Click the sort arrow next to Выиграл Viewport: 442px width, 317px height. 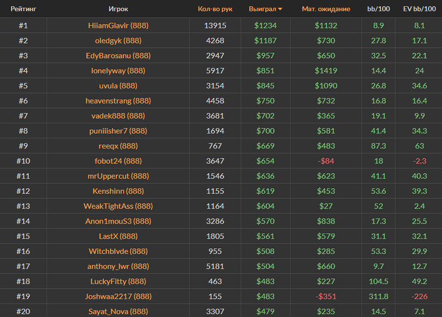(x=280, y=9)
